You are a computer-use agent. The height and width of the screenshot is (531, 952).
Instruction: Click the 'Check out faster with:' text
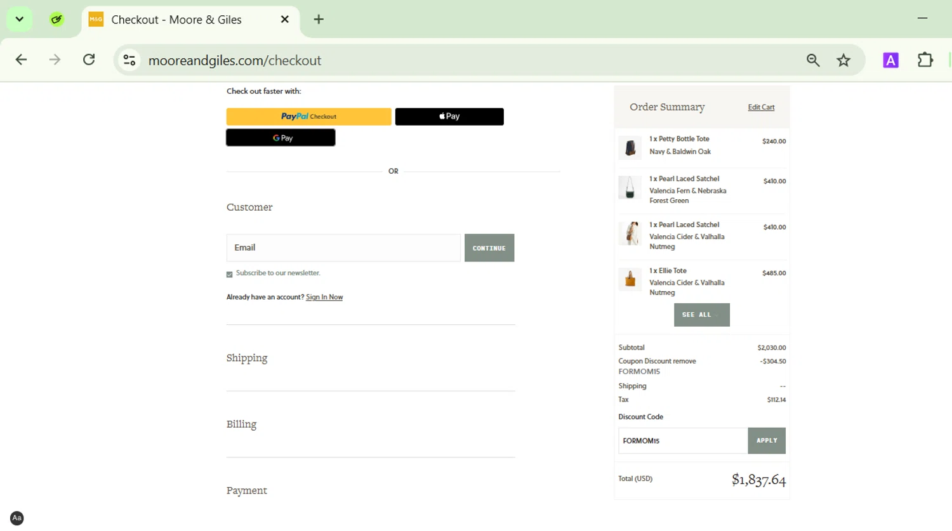[x=264, y=91]
